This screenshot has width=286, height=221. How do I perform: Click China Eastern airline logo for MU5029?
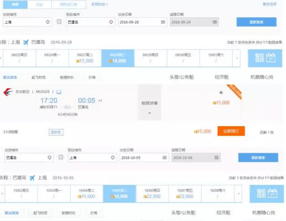point(8,92)
